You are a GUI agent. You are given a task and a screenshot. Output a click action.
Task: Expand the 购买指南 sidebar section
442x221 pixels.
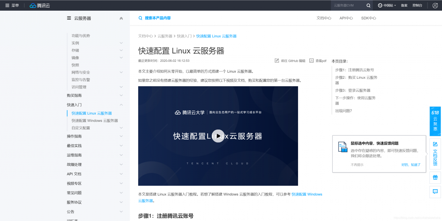point(121,95)
